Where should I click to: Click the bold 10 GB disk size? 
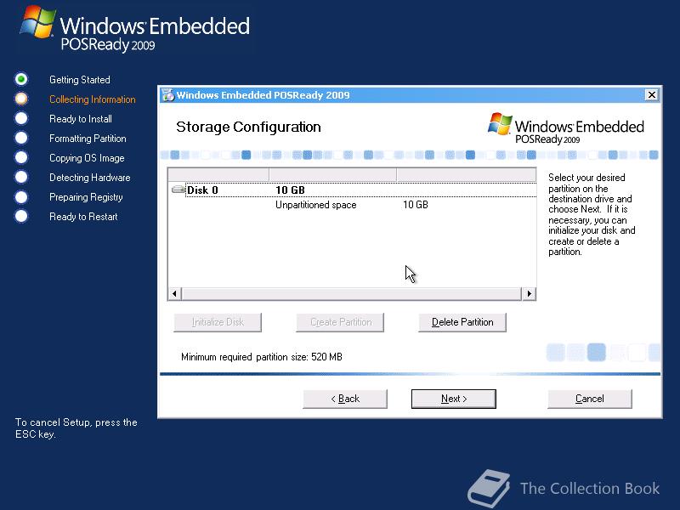point(290,190)
